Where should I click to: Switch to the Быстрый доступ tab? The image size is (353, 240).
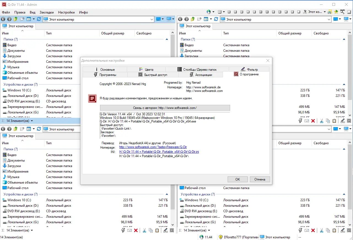coord(153,75)
